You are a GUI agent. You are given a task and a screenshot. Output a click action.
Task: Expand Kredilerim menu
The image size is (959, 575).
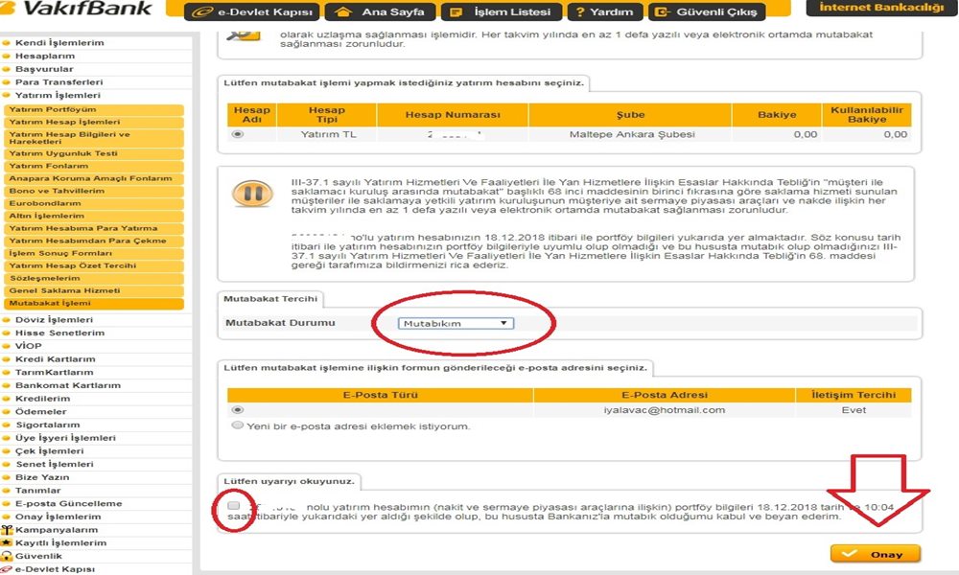coord(43,399)
